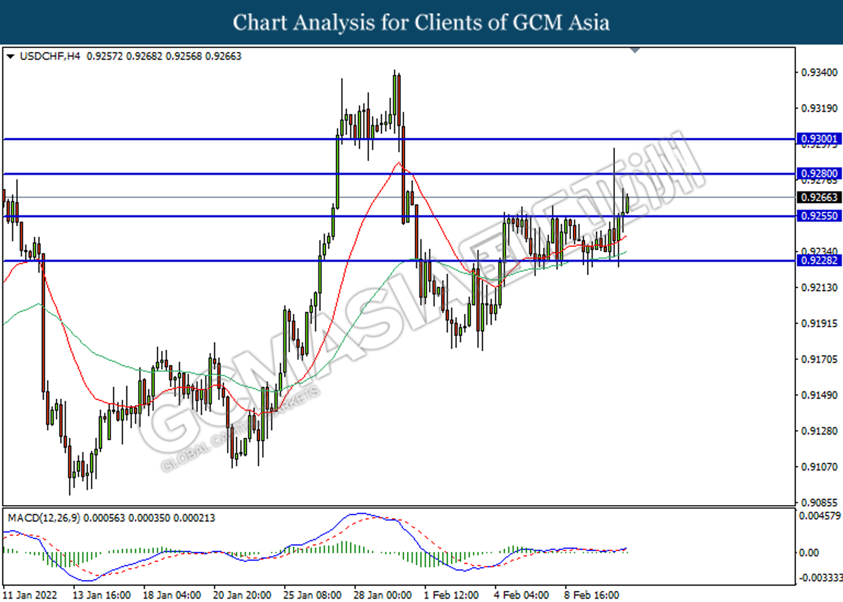Click the MACD zero level 0.00 label
Viewport: 843px width, 602px height.
point(809,552)
